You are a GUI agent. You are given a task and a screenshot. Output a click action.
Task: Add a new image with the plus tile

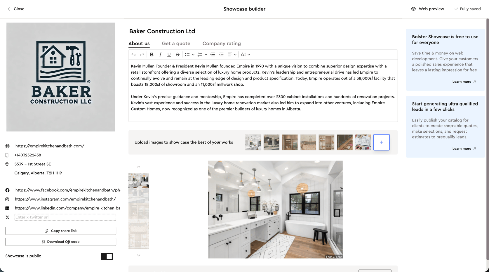381,142
